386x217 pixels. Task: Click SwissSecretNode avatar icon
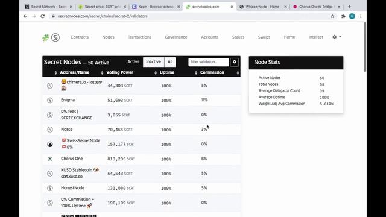pyautogui.click(x=50, y=144)
